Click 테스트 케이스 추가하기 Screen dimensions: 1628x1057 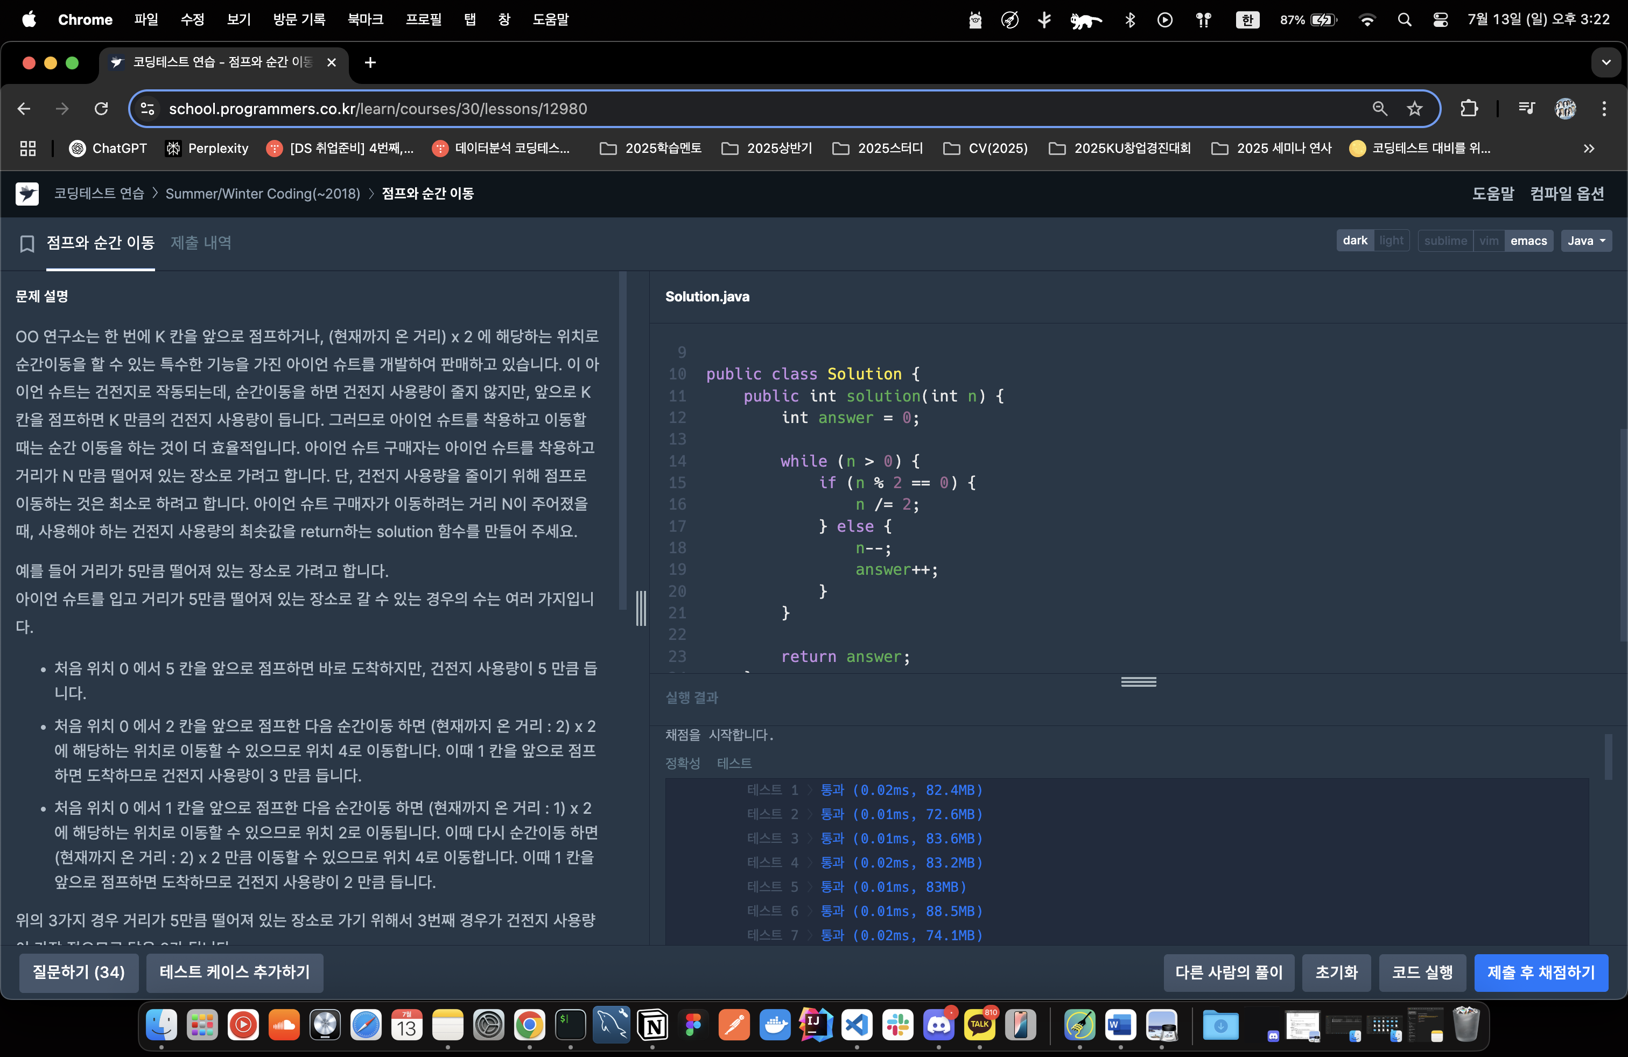pyautogui.click(x=235, y=972)
